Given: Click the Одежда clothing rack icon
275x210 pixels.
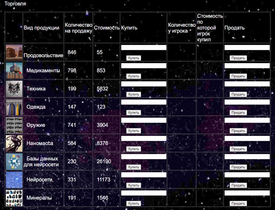Looking at the screenshot, I should click(14, 107).
